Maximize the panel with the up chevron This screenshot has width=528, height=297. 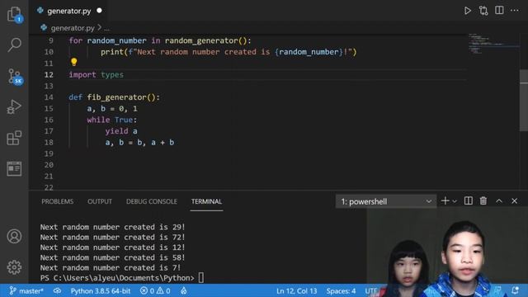(498, 201)
